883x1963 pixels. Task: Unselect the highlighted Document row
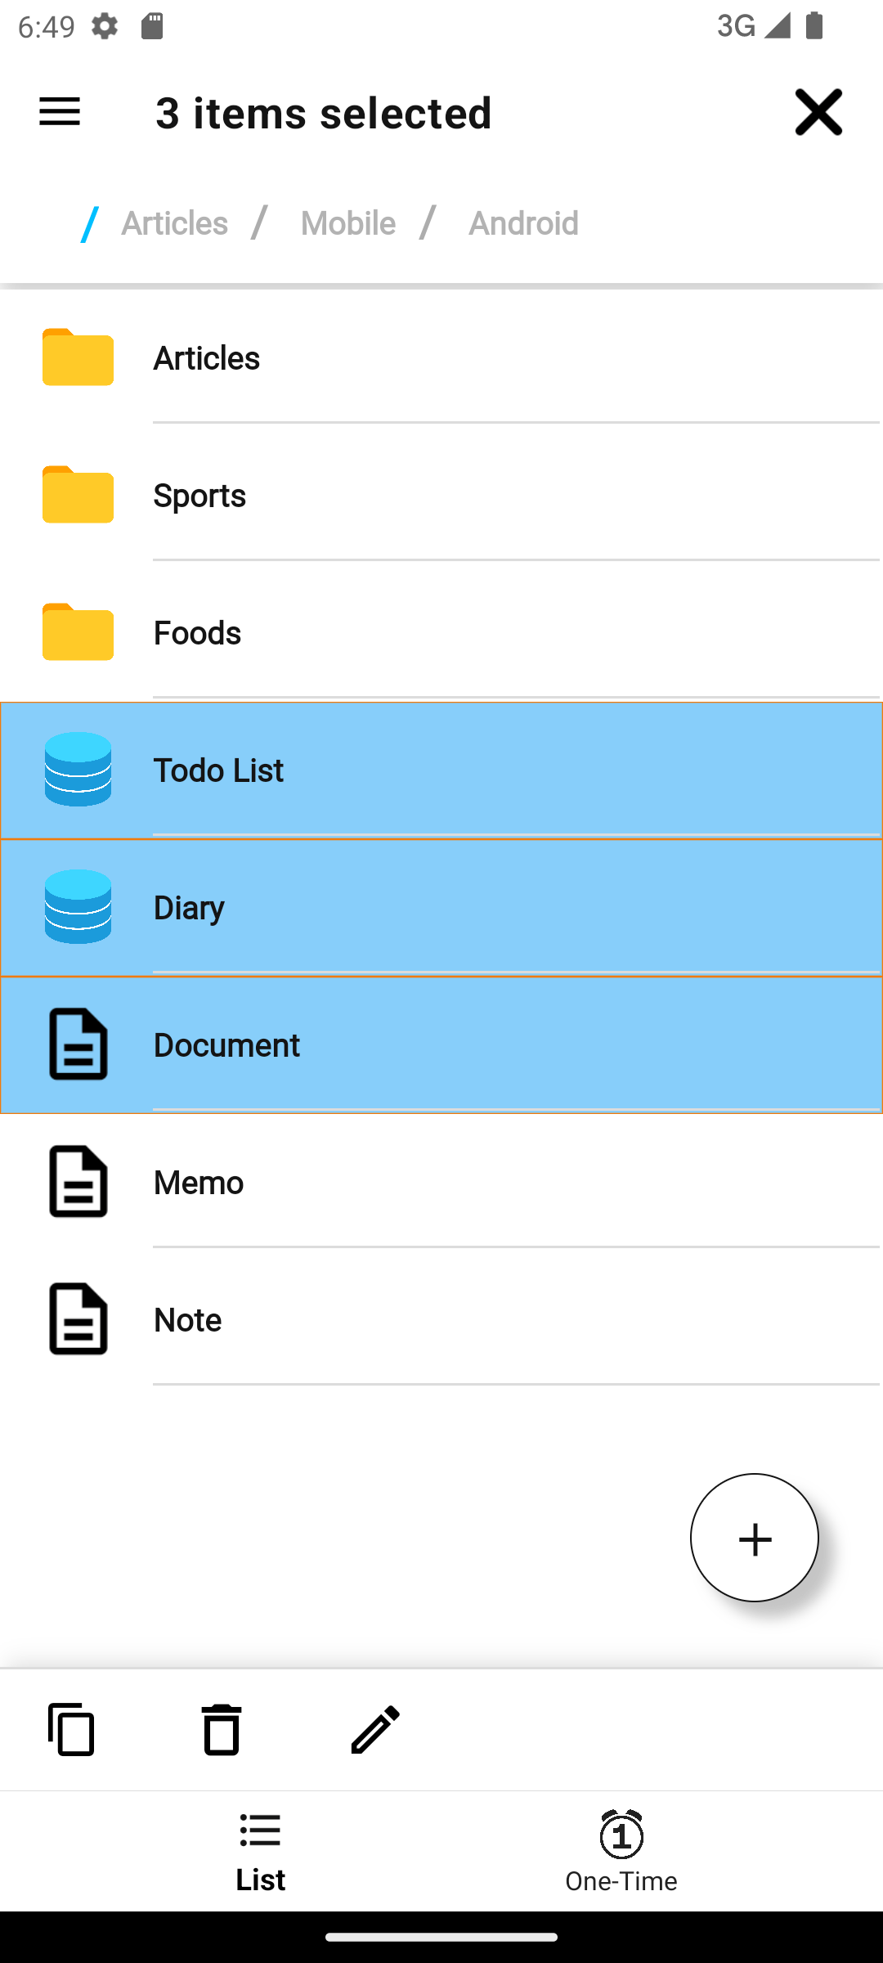pos(441,1045)
